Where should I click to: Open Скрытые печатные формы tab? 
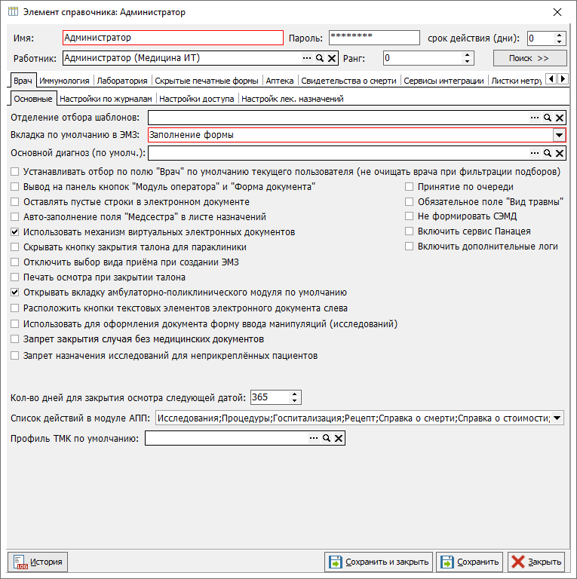(207, 81)
